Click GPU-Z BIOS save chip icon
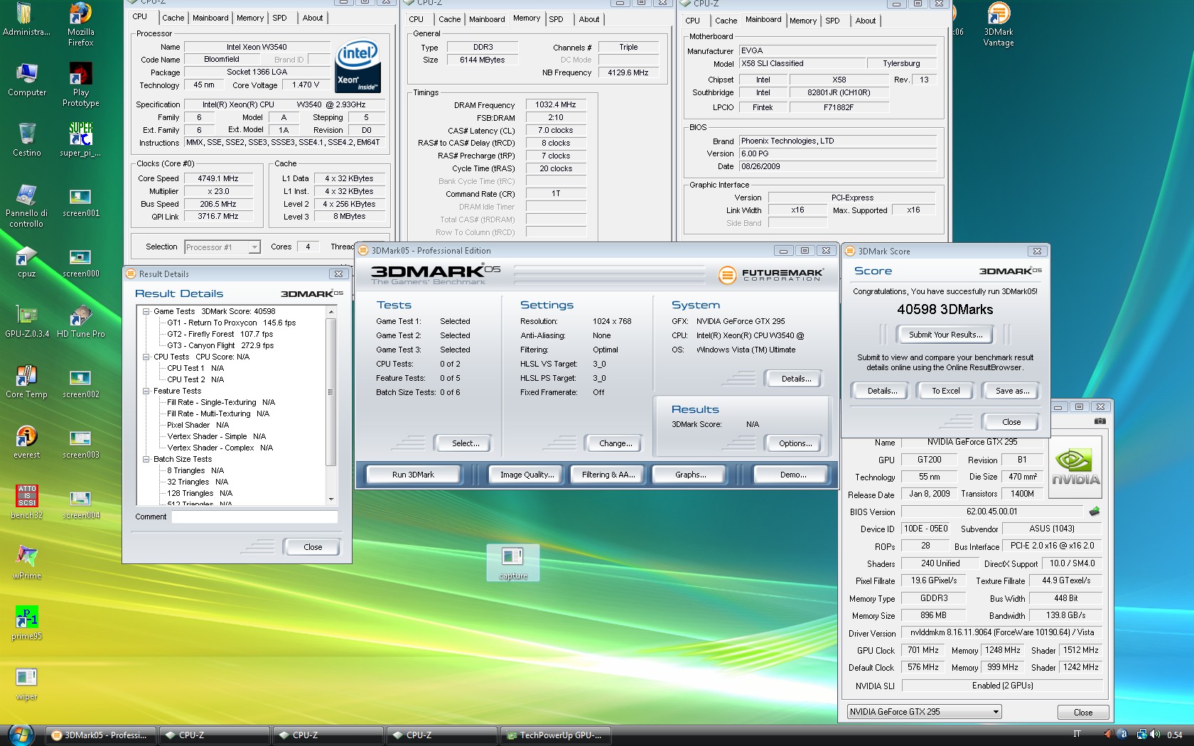 (x=1094, y=511)
